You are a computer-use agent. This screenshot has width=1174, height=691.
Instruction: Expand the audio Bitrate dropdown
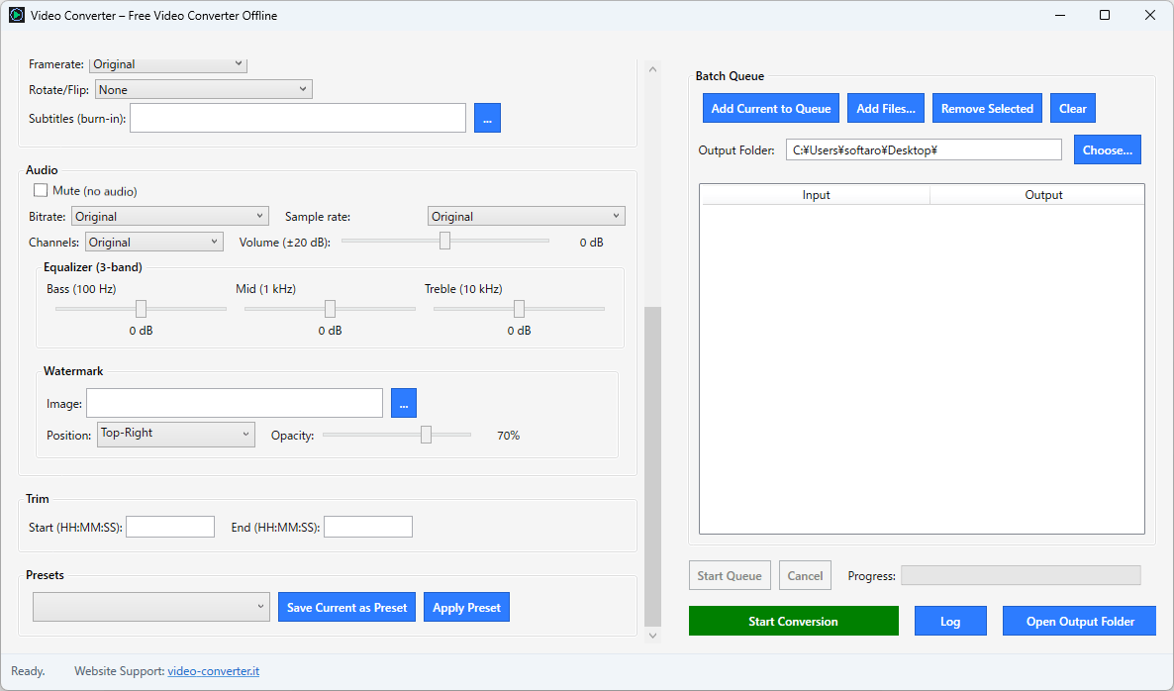[x=170, y=217]
